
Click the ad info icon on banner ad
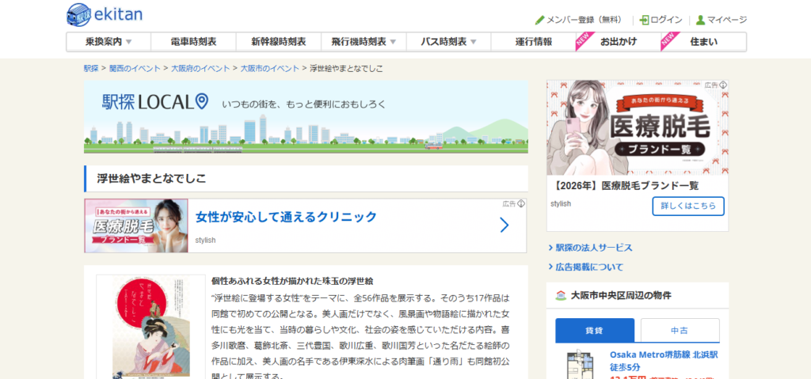(x=521, y=203)
